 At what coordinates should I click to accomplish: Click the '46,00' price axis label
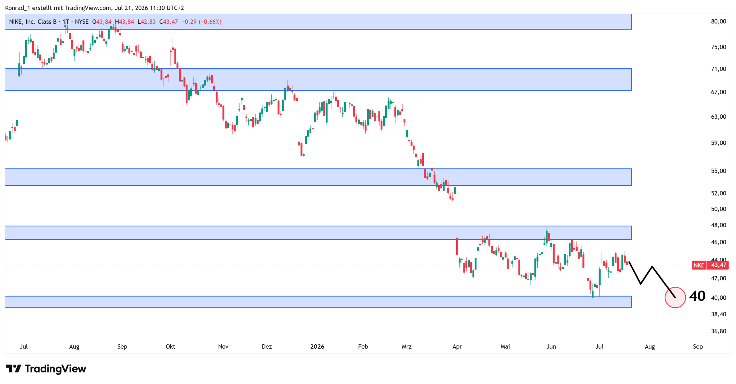point(718,242)
